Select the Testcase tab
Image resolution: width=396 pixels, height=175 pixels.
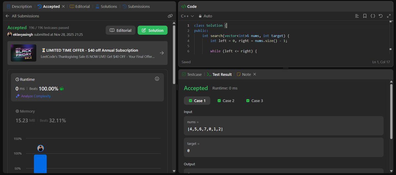coord(192,74)
